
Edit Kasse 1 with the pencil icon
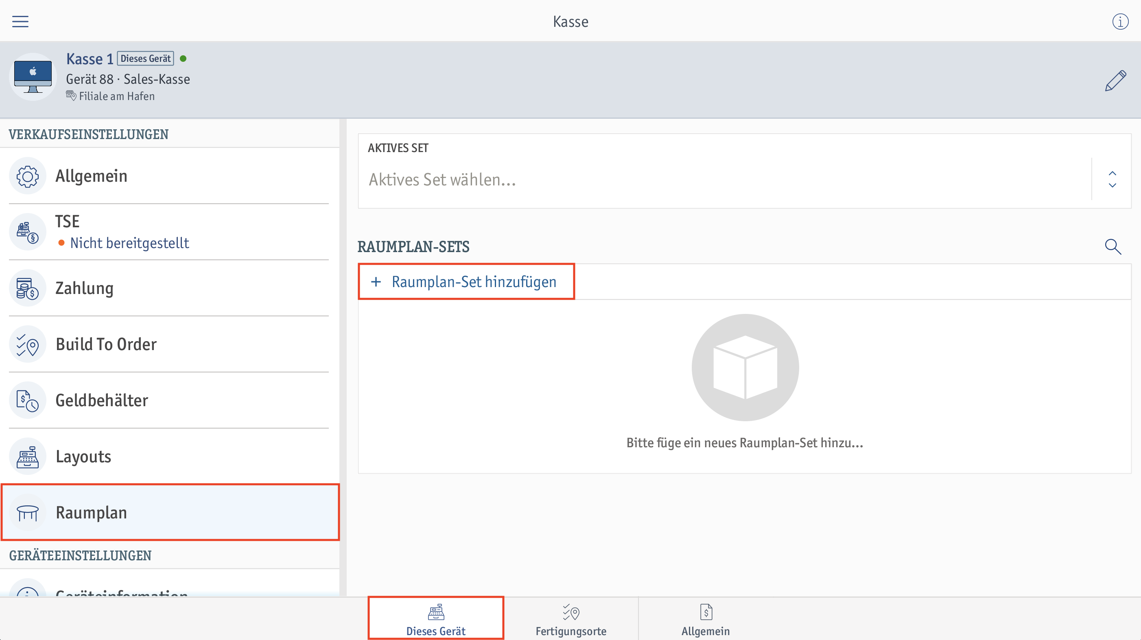(1115, 81)
